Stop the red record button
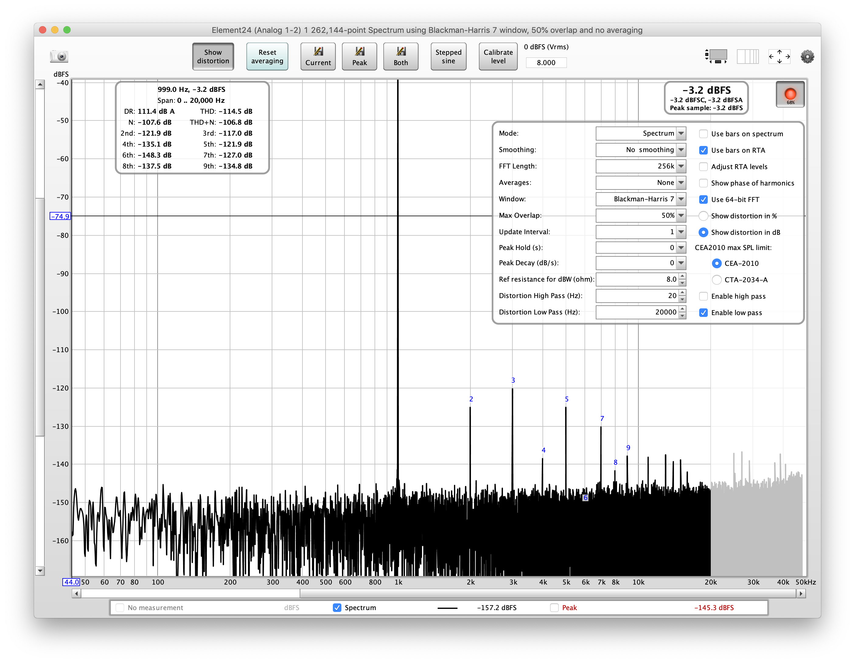 (790, 94)
